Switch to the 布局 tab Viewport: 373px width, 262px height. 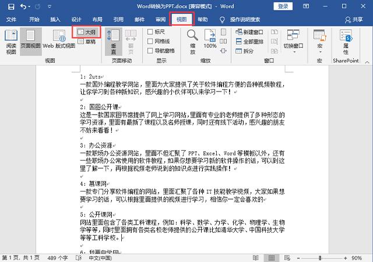click(x=97, y=19)
